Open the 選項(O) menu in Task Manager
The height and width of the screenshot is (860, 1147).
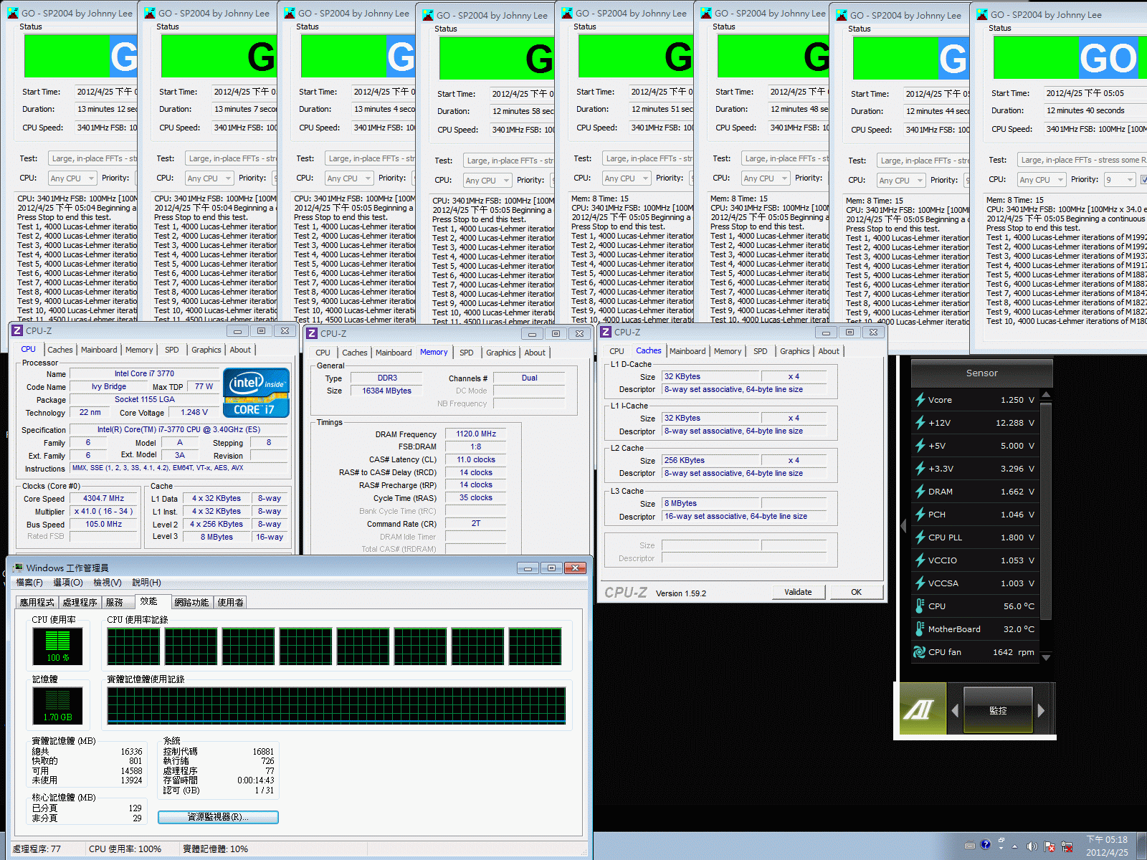tap(68, 583)
